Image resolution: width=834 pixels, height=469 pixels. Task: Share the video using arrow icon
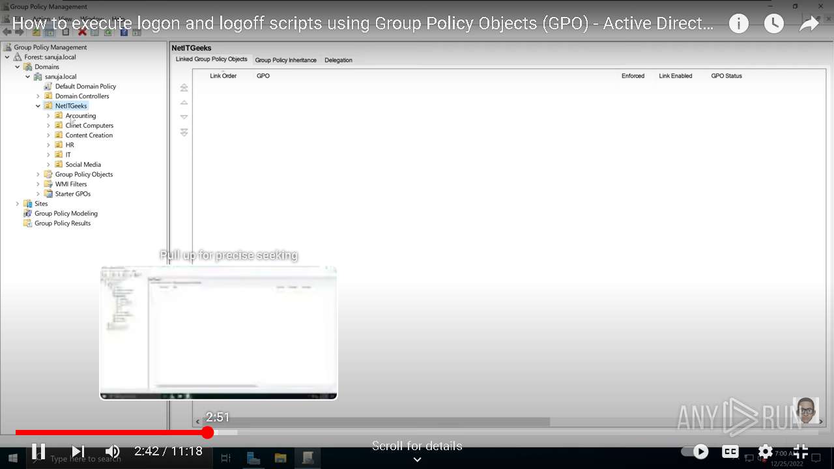click(x=809, y=24)
